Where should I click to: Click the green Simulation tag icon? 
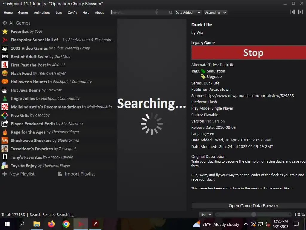(x=203, y=71)
